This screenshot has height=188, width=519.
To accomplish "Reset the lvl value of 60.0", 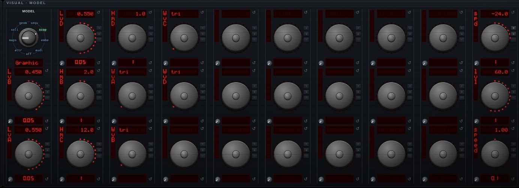I will (512, 71).
